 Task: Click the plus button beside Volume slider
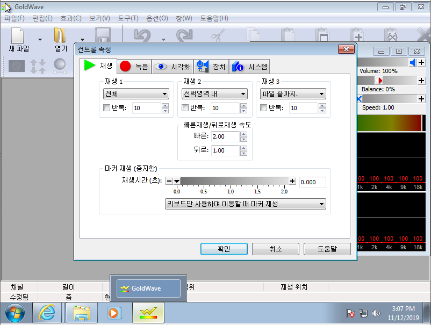421,62
